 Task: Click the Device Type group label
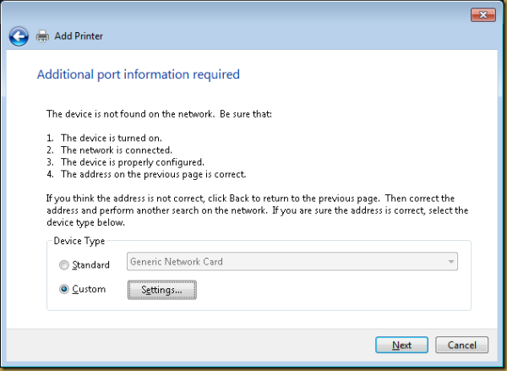79,242
